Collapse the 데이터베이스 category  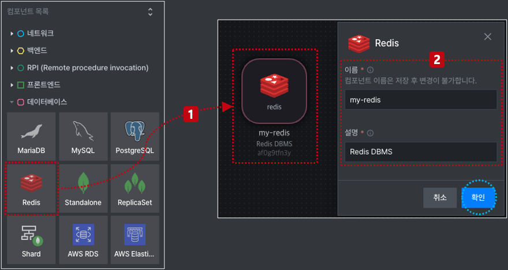click(x=12, y=102)
